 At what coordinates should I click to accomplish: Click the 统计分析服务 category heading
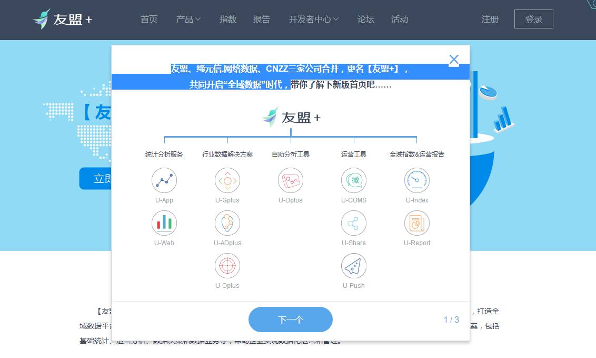(164, 154)
